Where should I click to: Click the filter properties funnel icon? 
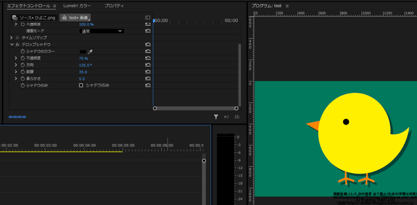[x=216, y=117]
